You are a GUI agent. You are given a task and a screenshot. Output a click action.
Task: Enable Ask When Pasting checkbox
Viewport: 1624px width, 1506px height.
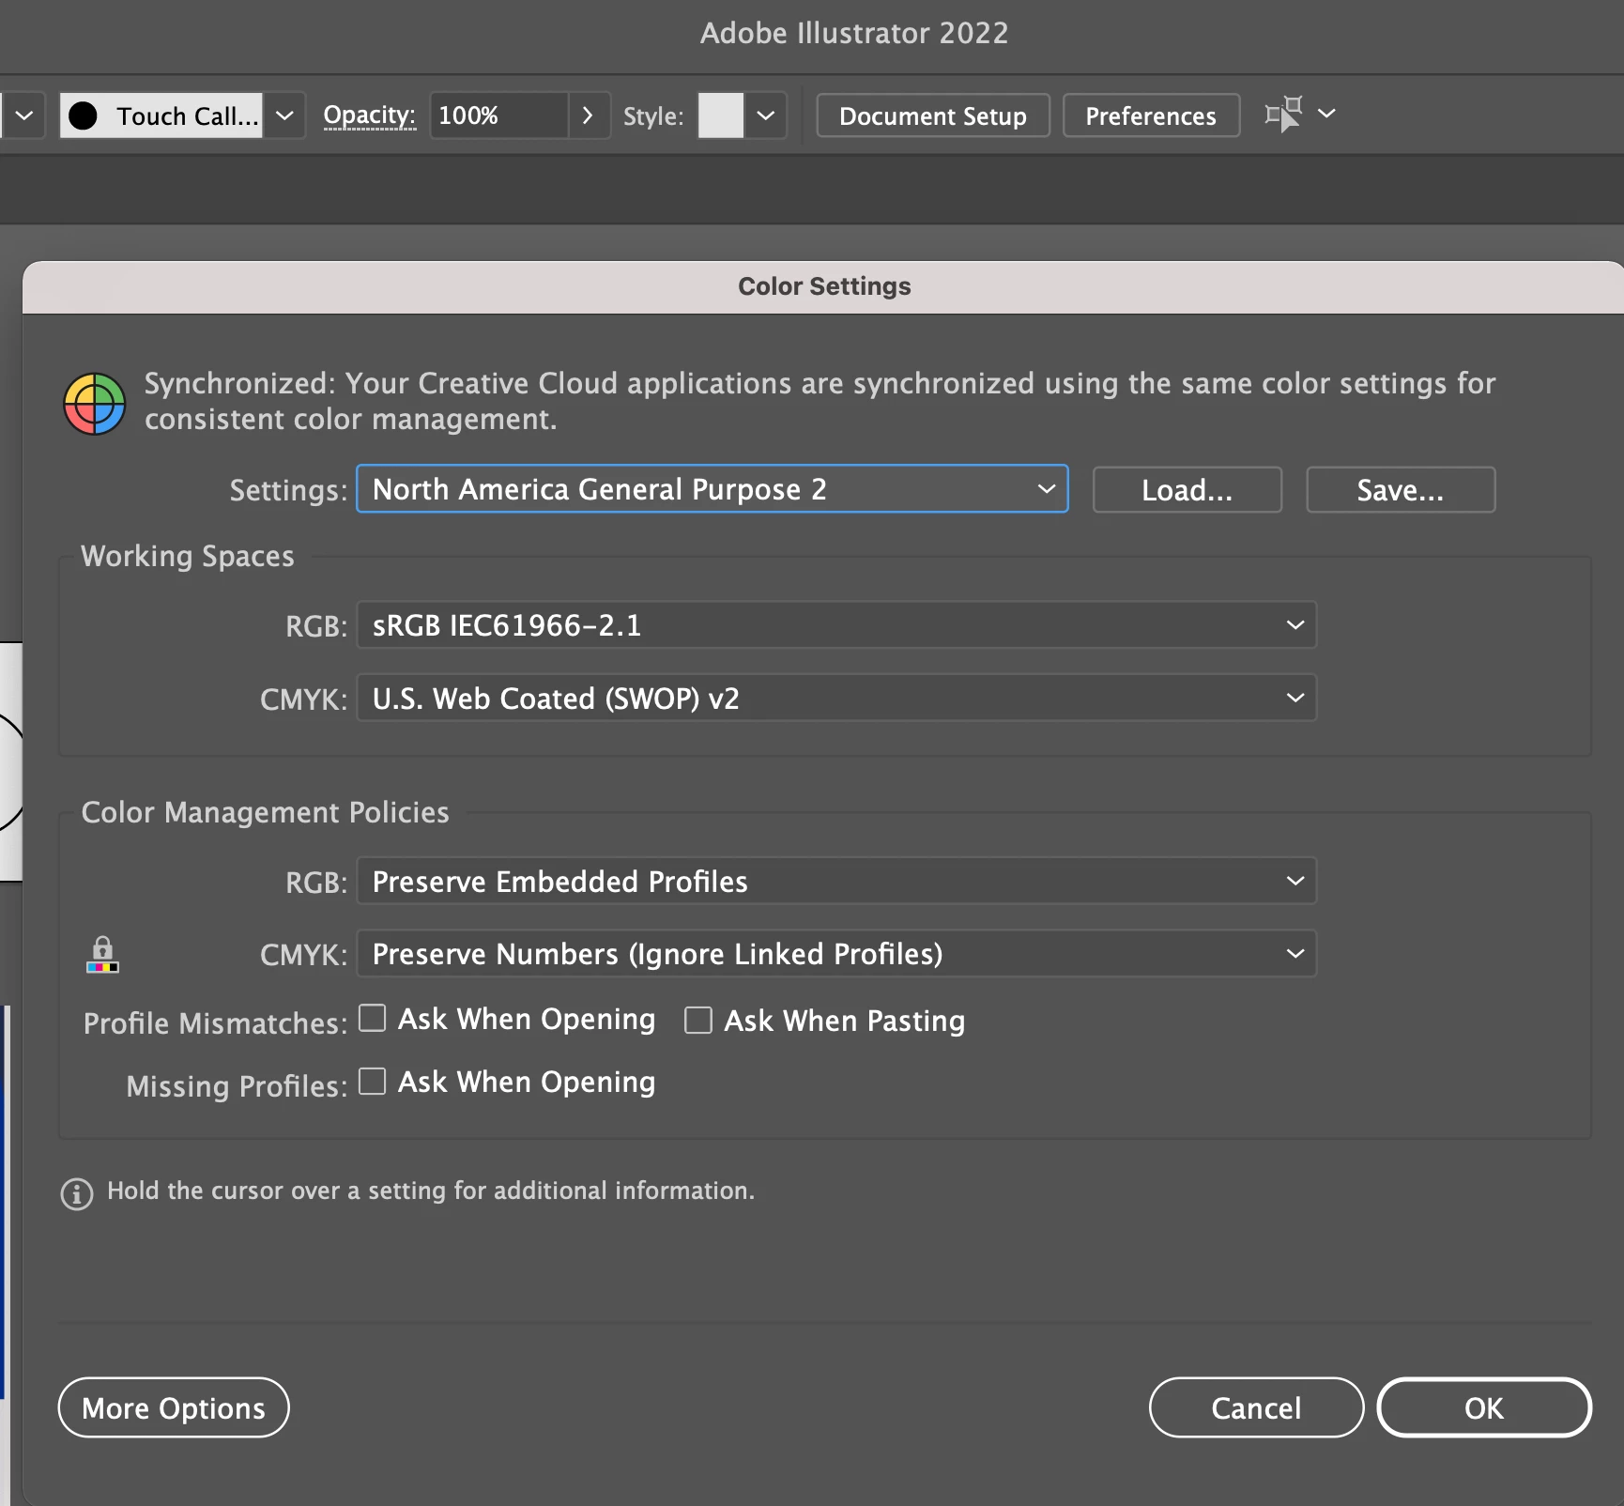[698, 1021]
